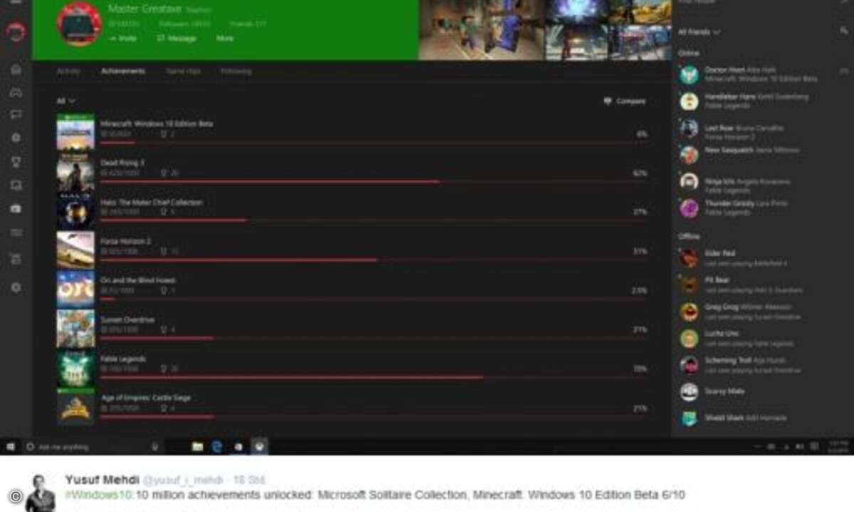Open the Forza Horizon 2 game thumbnail
The height and width of the screenshot is (512, 854).
click(x=75, y=250)
